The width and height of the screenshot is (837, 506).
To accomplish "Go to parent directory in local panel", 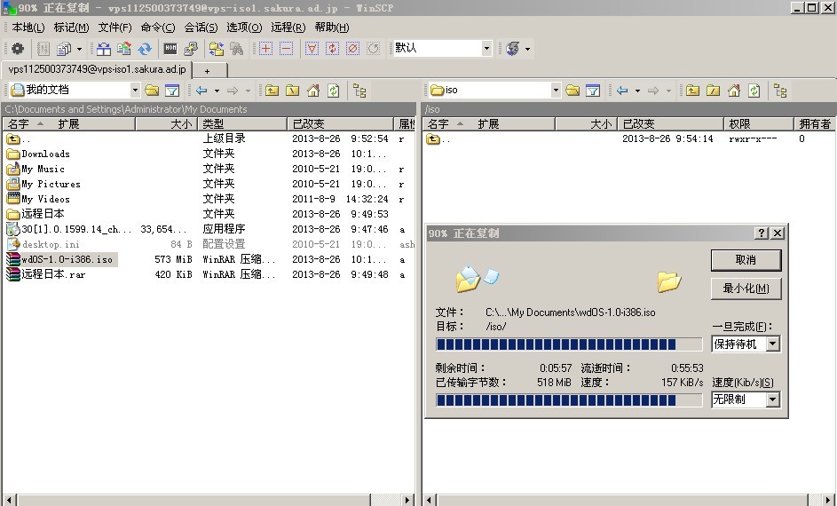I will (272, 91).
